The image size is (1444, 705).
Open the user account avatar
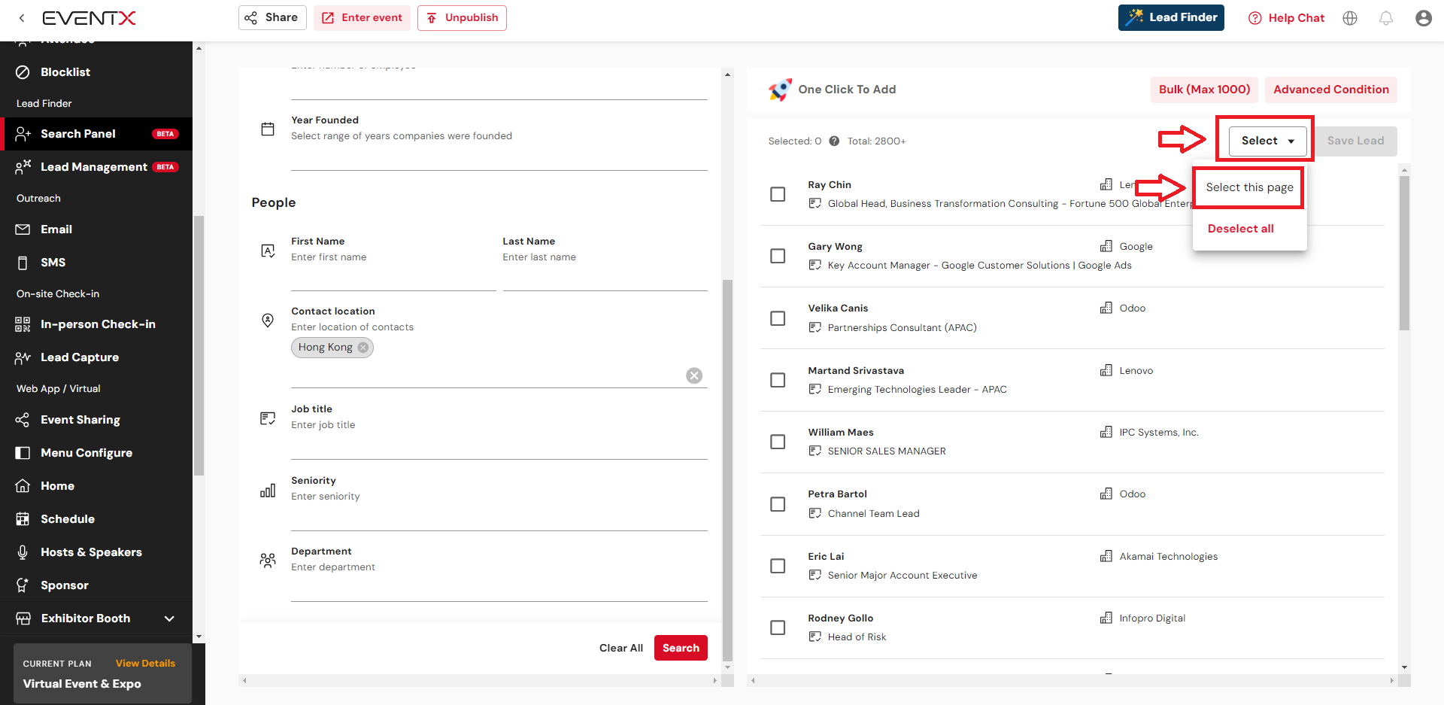click(x=1423, y=18)
